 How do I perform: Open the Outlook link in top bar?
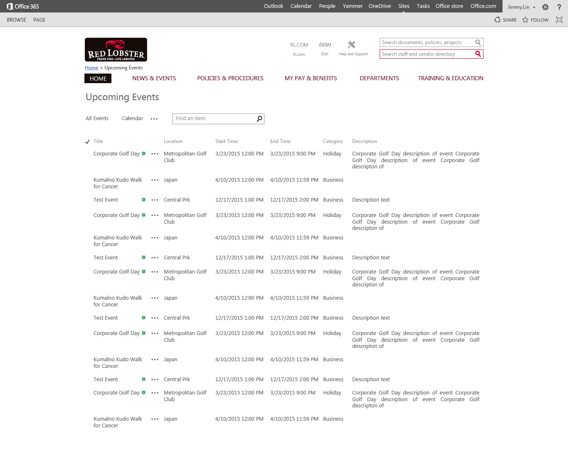274,6
